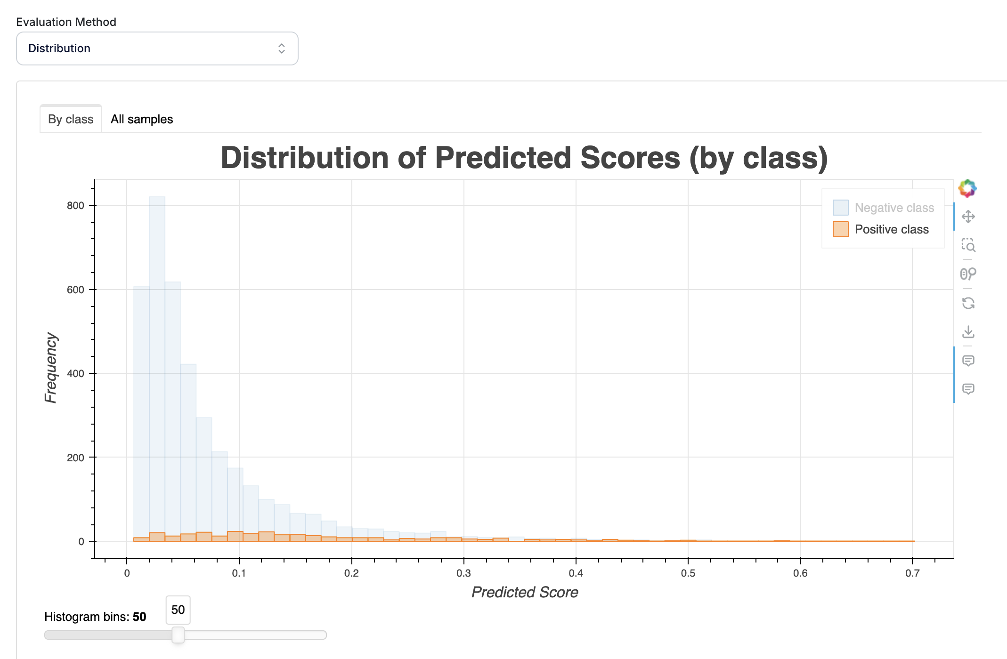Save the chart with the download icon
The width and height of the screenshot is (1007, 659).
[x=968, y=332]
